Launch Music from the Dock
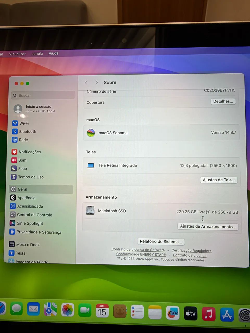 (209, 314)
